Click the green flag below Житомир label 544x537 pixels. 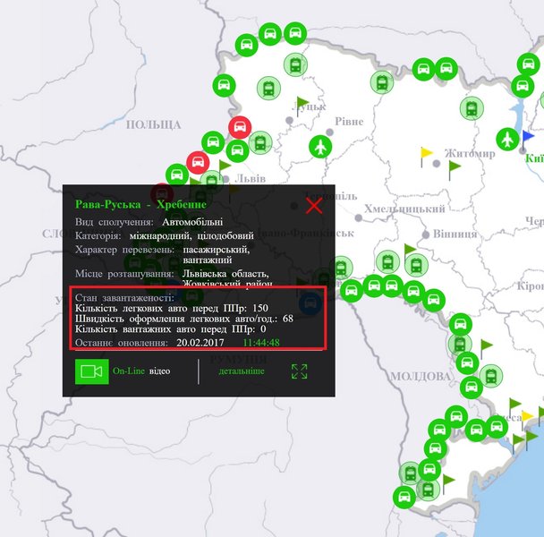coord(455,166)
